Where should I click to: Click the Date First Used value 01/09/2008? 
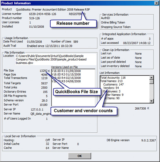[x=34, y=42]
